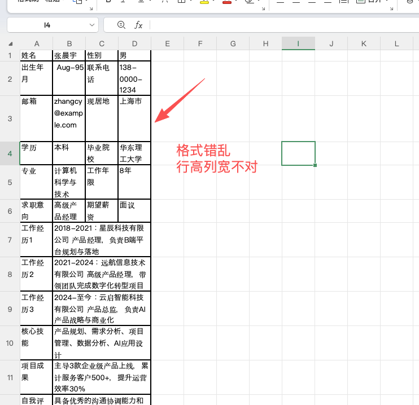Select the highlighted column I header
This screenshot has height=405, width=419.
298,43
